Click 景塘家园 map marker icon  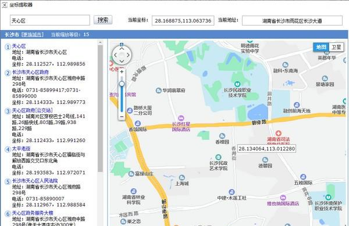pos(325,78)
